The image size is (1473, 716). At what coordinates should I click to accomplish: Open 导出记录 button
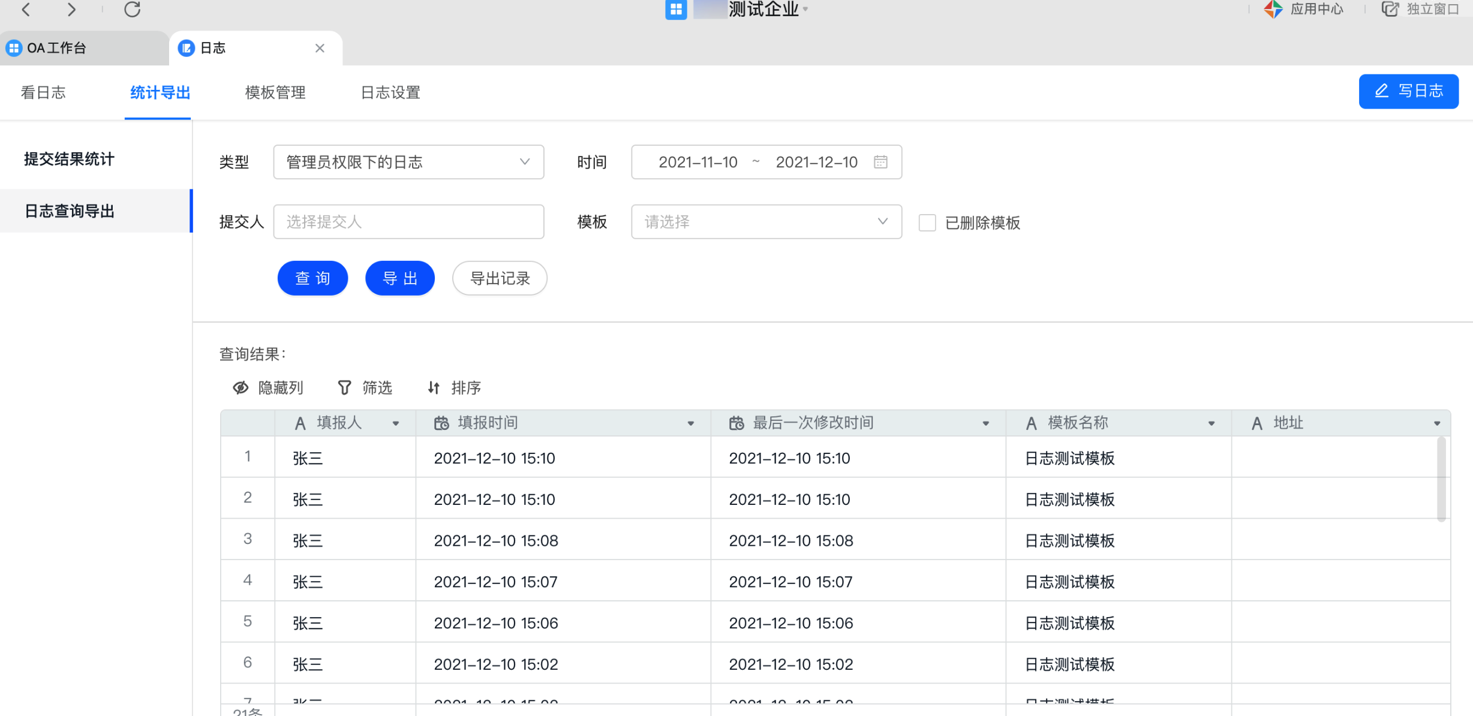(500, 278)
